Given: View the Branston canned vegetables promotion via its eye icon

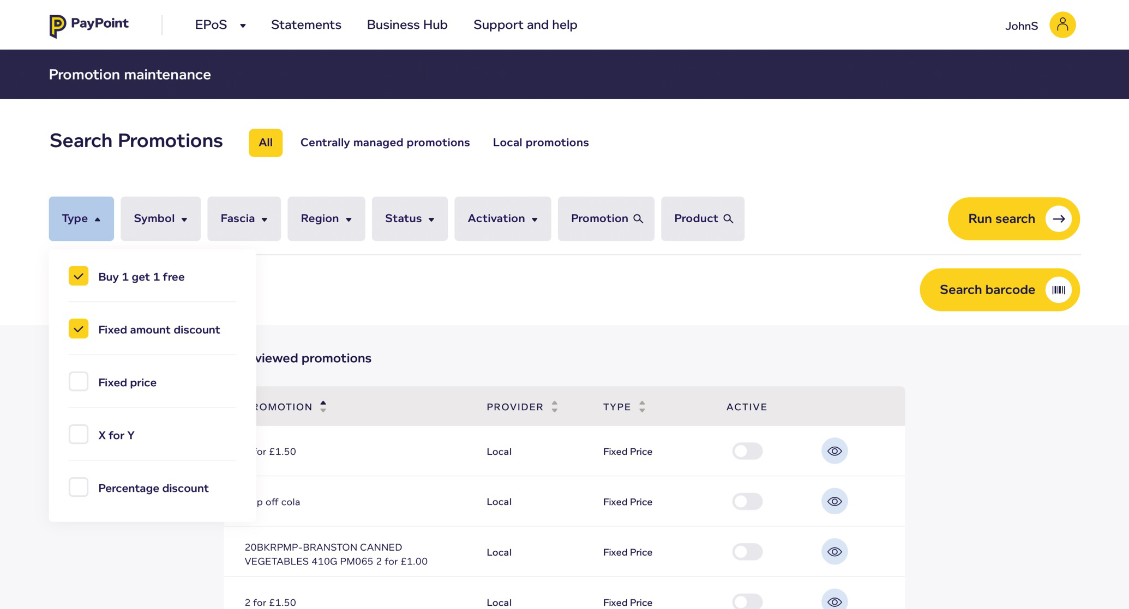Looking at the screenshot, I should pyautogui.click(x=834, y=552).
